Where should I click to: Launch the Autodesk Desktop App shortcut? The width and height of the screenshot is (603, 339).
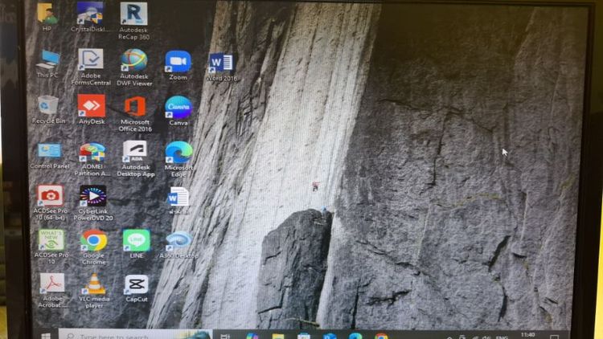(135, 159)
